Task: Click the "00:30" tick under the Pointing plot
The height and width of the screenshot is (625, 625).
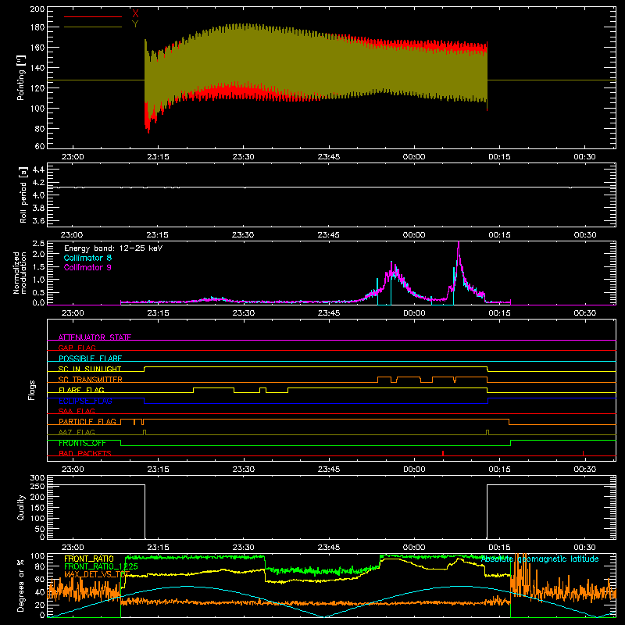Action: (584, 157)
